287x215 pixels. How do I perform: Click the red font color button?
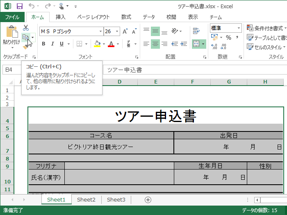(x=111, y=44)
